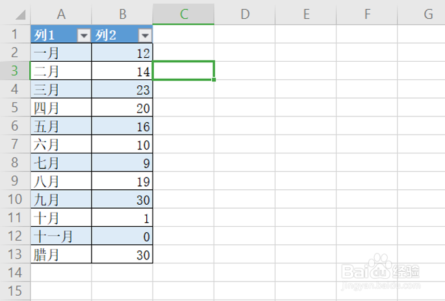
Task: Select the value 23 next to 三月
Action: click(x=122, y=89)
